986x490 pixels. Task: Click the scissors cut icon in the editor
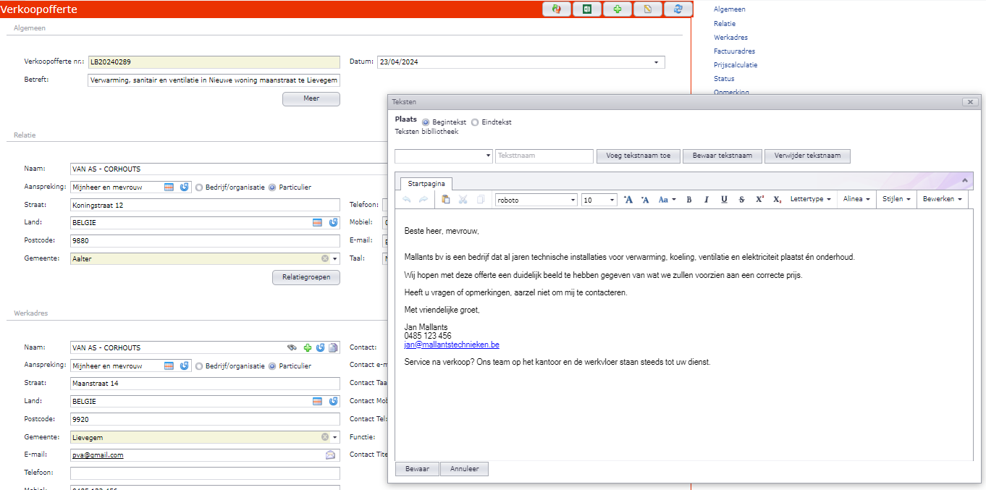click(x=463, y=200)
